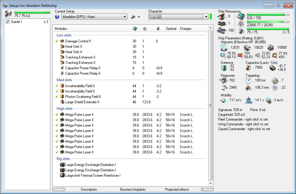Click the CPU usage bar above 628 / 700
Screen dimensions: 296x194
click(x=268, y=14)
